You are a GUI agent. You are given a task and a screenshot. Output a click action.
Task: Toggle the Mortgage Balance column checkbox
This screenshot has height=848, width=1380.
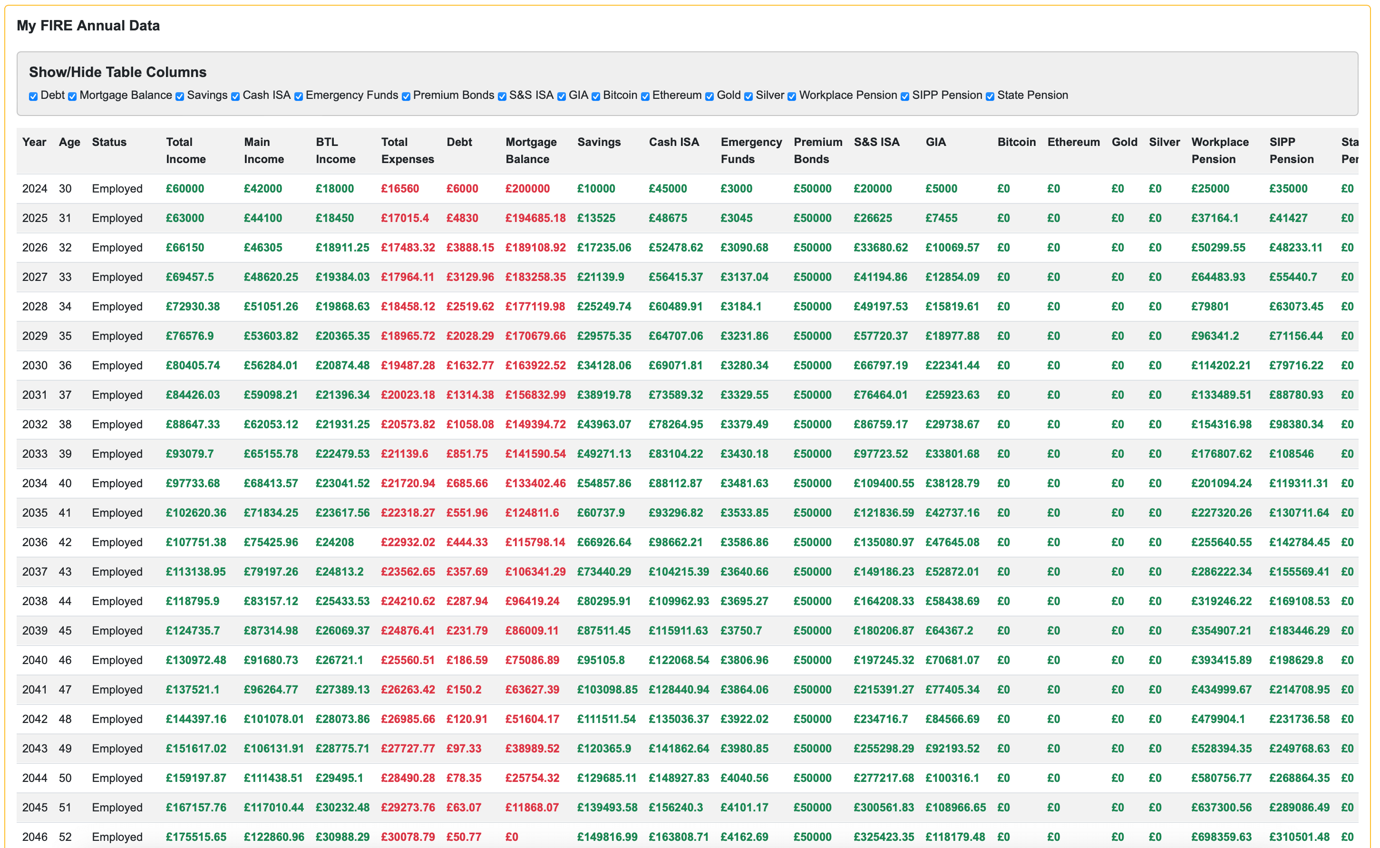click(72, 96)
